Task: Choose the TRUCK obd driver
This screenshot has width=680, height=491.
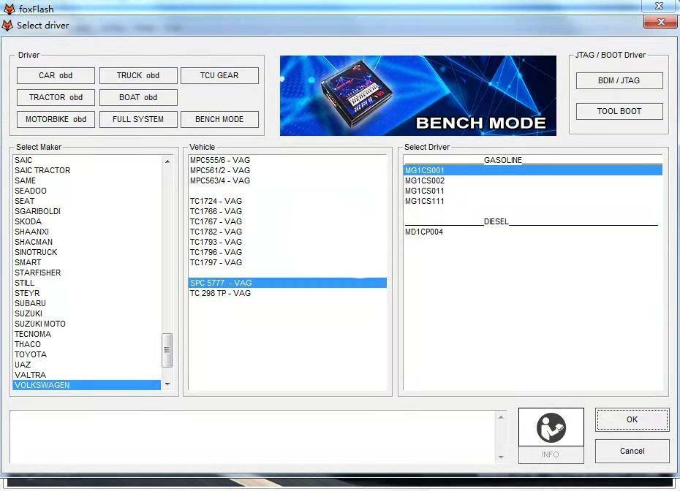Action: pyautogui.click(x=138, y=75)
